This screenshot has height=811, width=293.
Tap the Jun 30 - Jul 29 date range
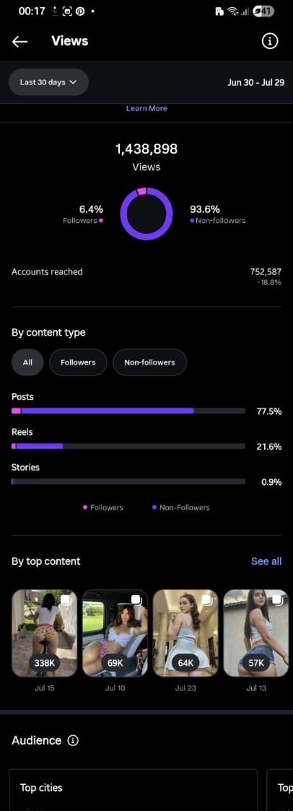[x=255, y=82]
